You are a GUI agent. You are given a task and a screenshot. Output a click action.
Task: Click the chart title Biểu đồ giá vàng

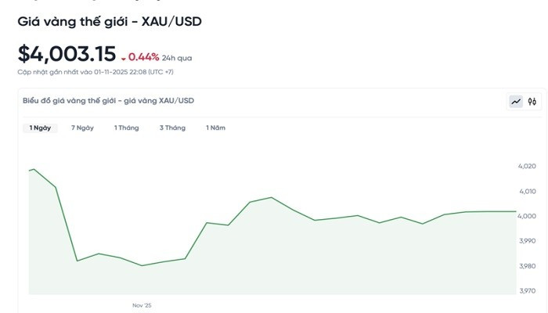[x=108, y=101]
